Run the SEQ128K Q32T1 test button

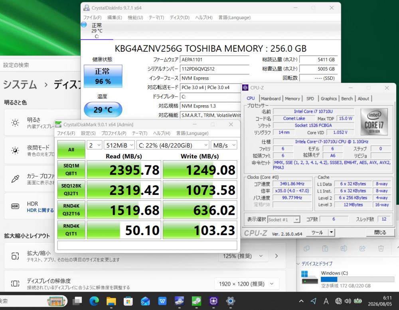pyautogui.click(x=71, y=190)
